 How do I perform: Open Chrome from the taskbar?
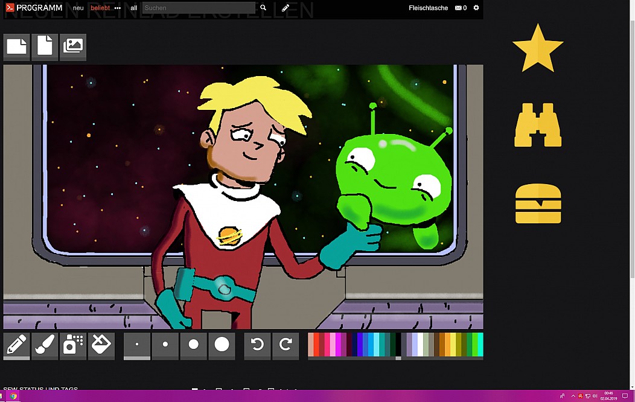(x=13, y=397)
